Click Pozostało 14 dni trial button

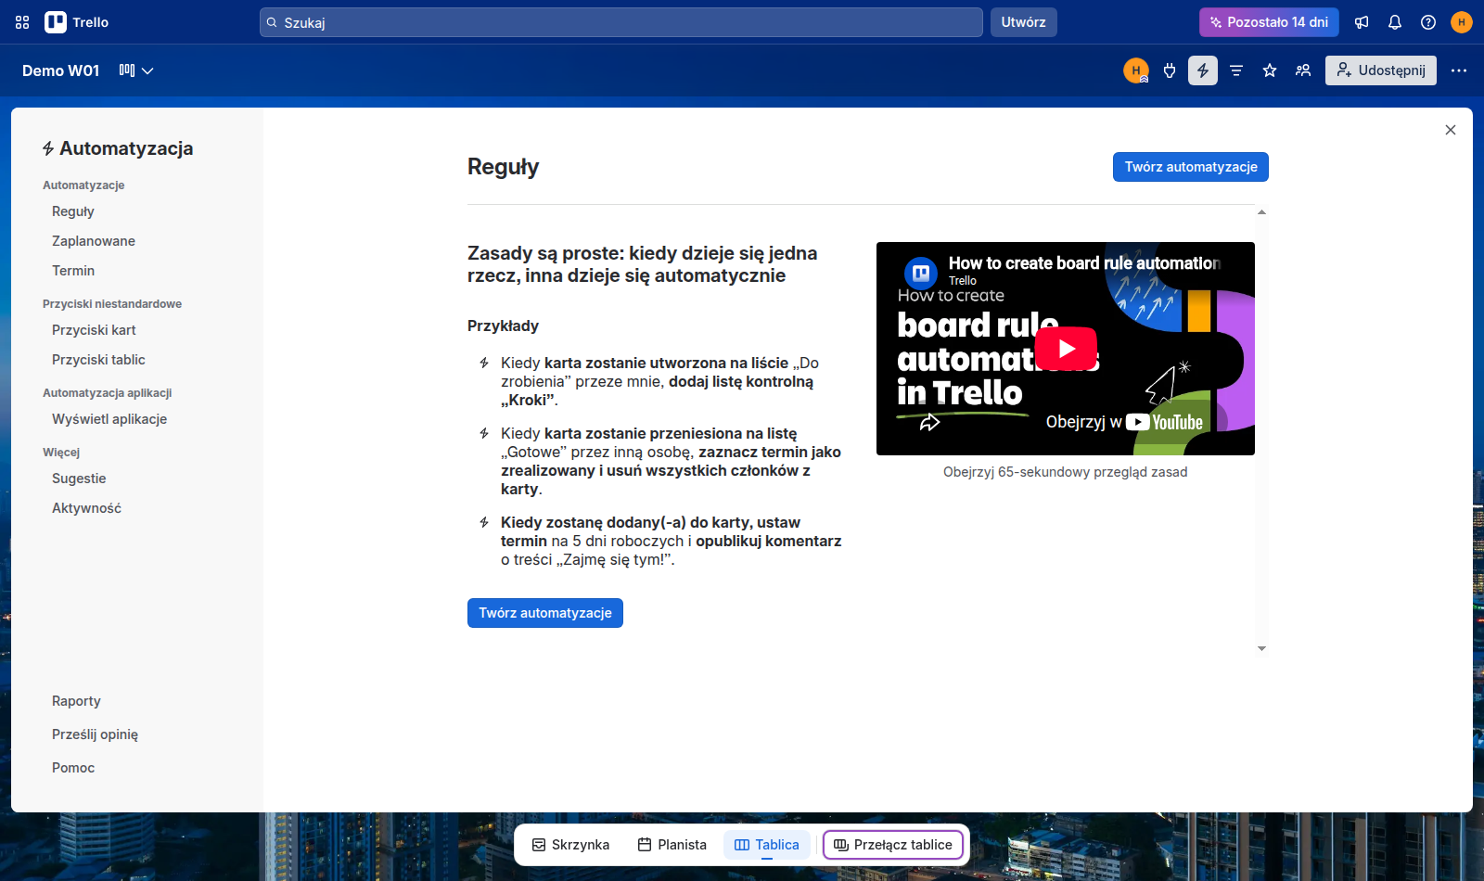point(1269,22)
